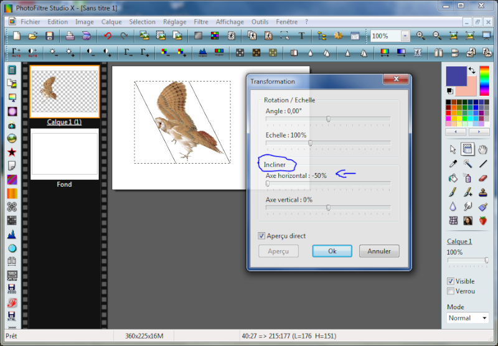
Task: Select the Magic wand tool
Action: click(x=467, y=164)
